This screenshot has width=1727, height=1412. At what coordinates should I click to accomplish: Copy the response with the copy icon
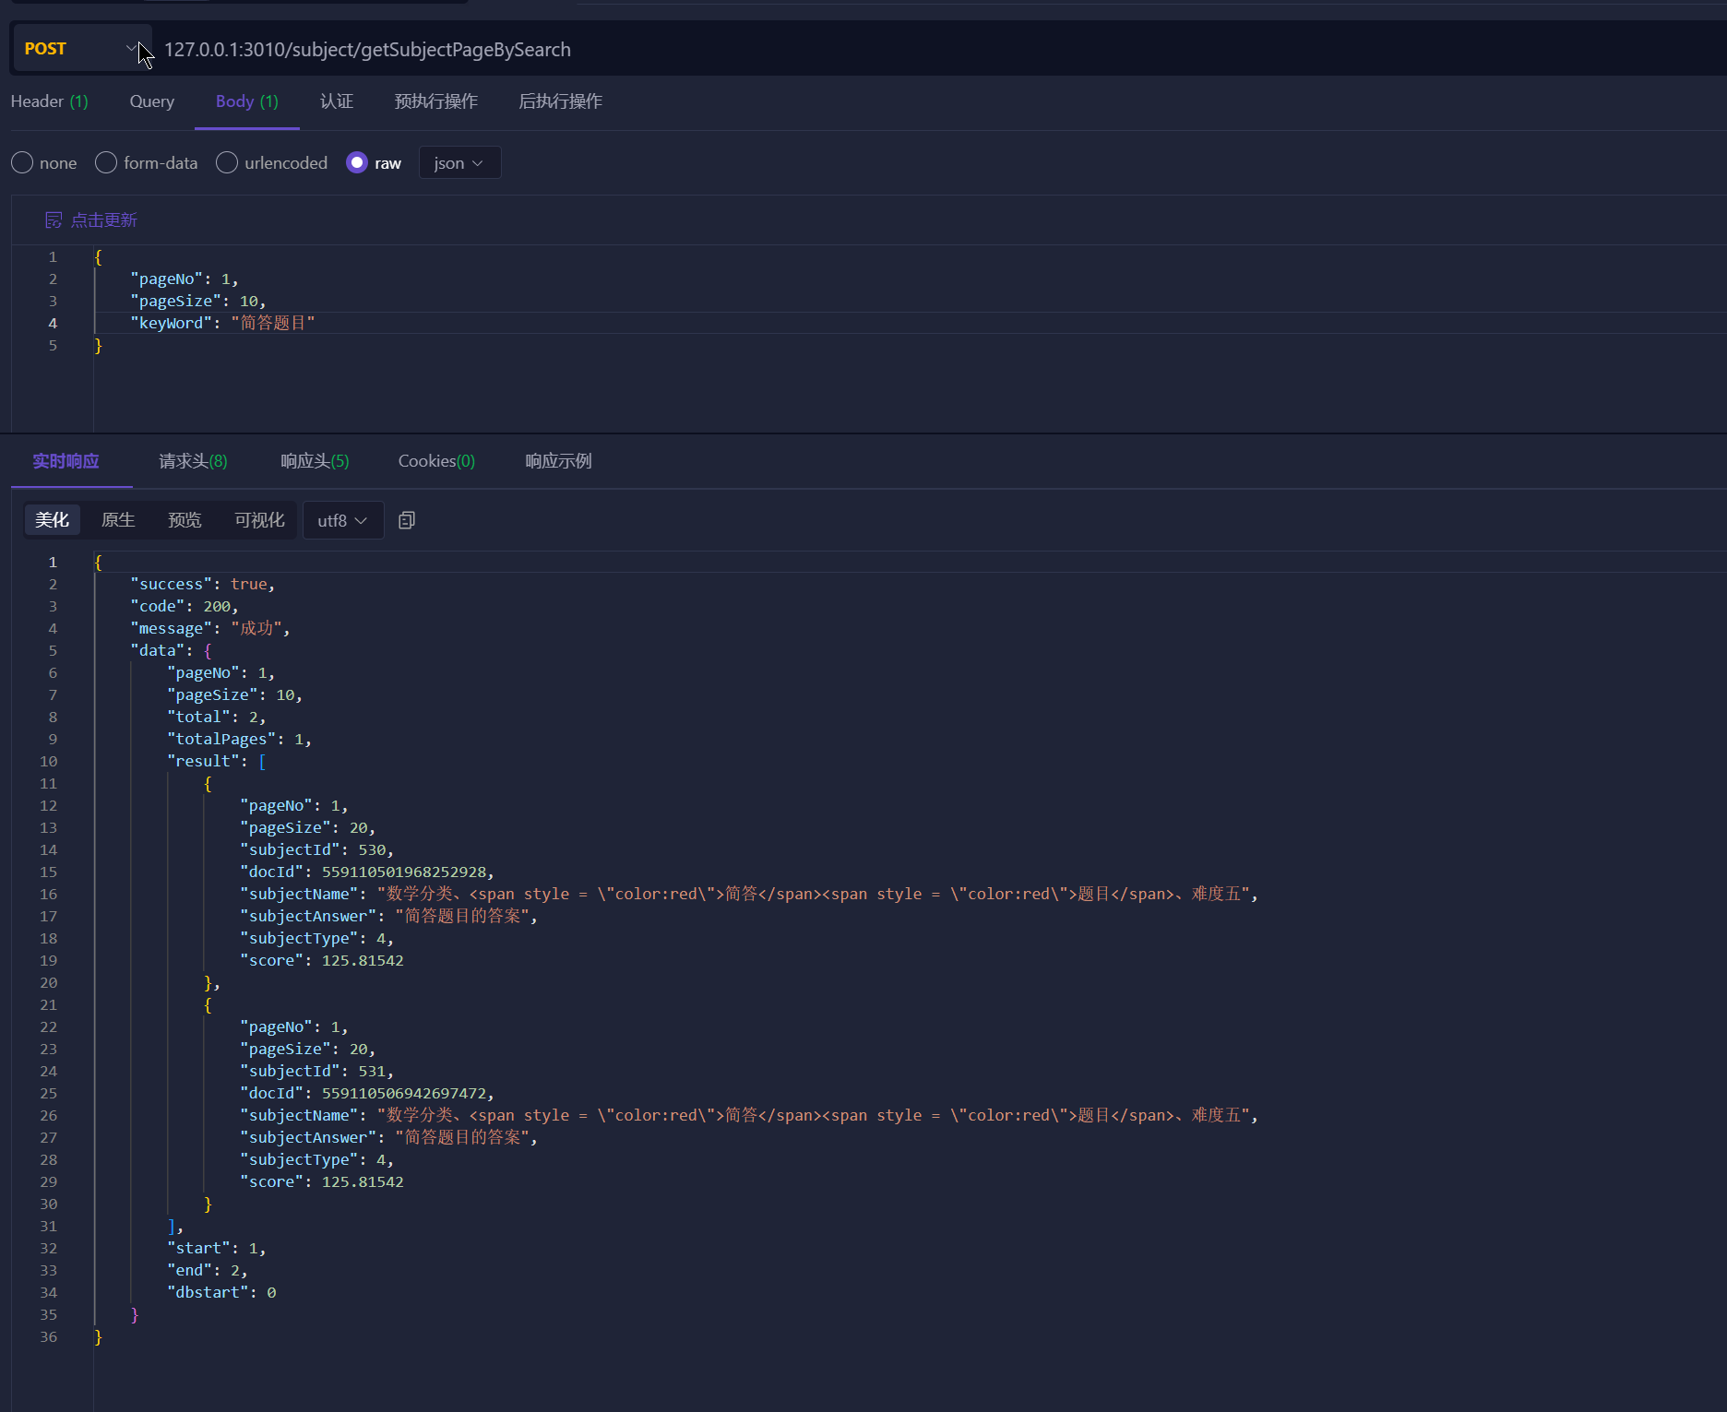[407, 521]
